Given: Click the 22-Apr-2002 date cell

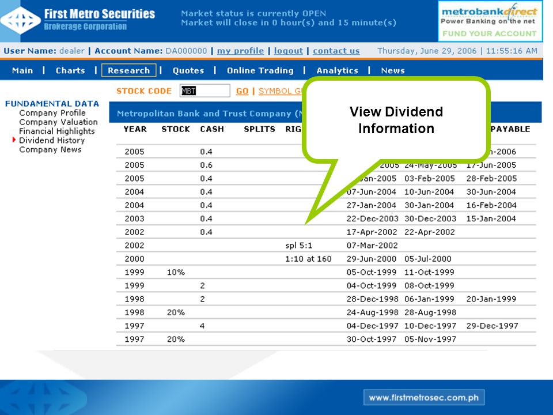Looking at the screenshot, I should [x=430, y=232].
